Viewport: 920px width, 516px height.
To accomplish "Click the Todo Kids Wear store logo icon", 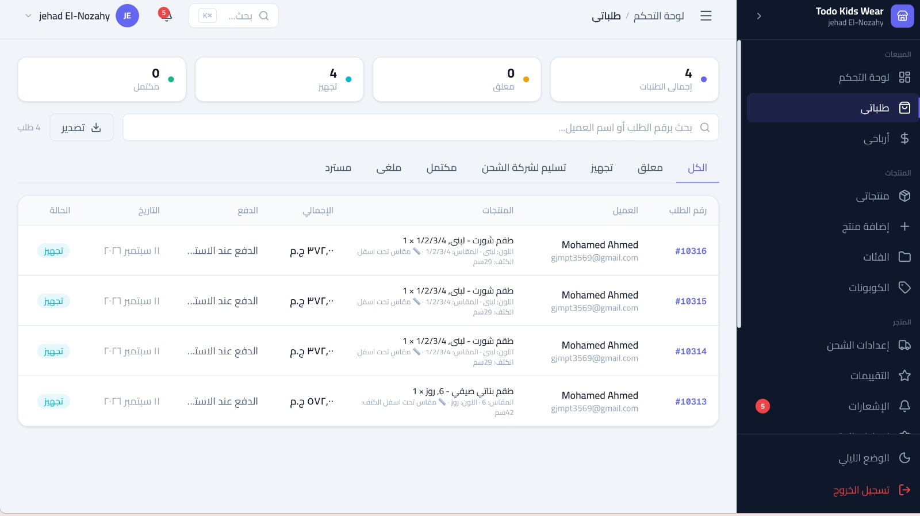I will pyautogui.click(x=902, y=16).
